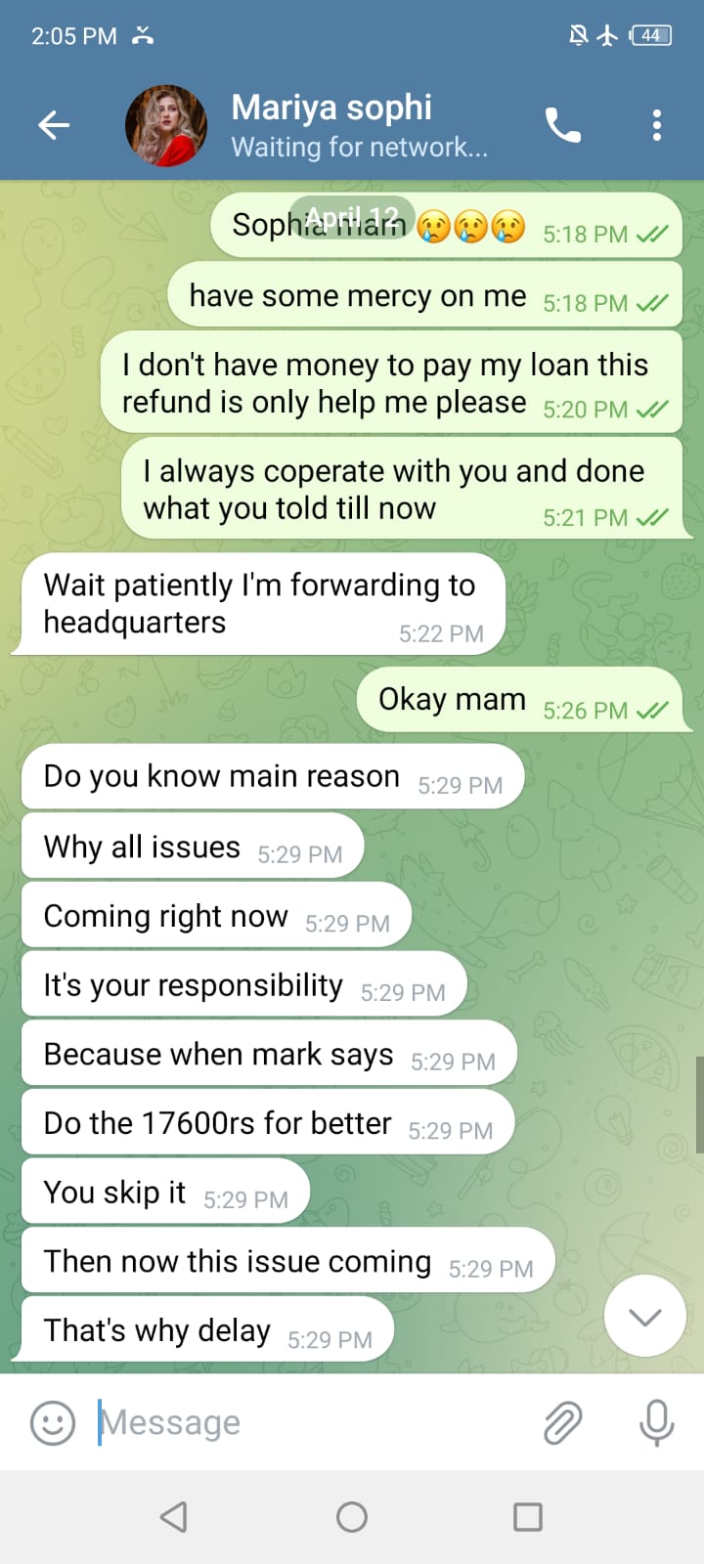Tap the 'Do the 17600rs for better' message
The image size is (704, 1564).
click(x=268, y=1123)
